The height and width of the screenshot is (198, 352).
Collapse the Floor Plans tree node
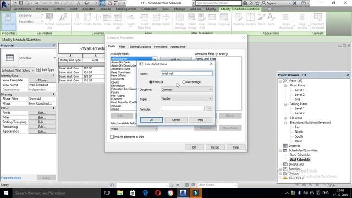pyautogui.click(x=285, y=85)
